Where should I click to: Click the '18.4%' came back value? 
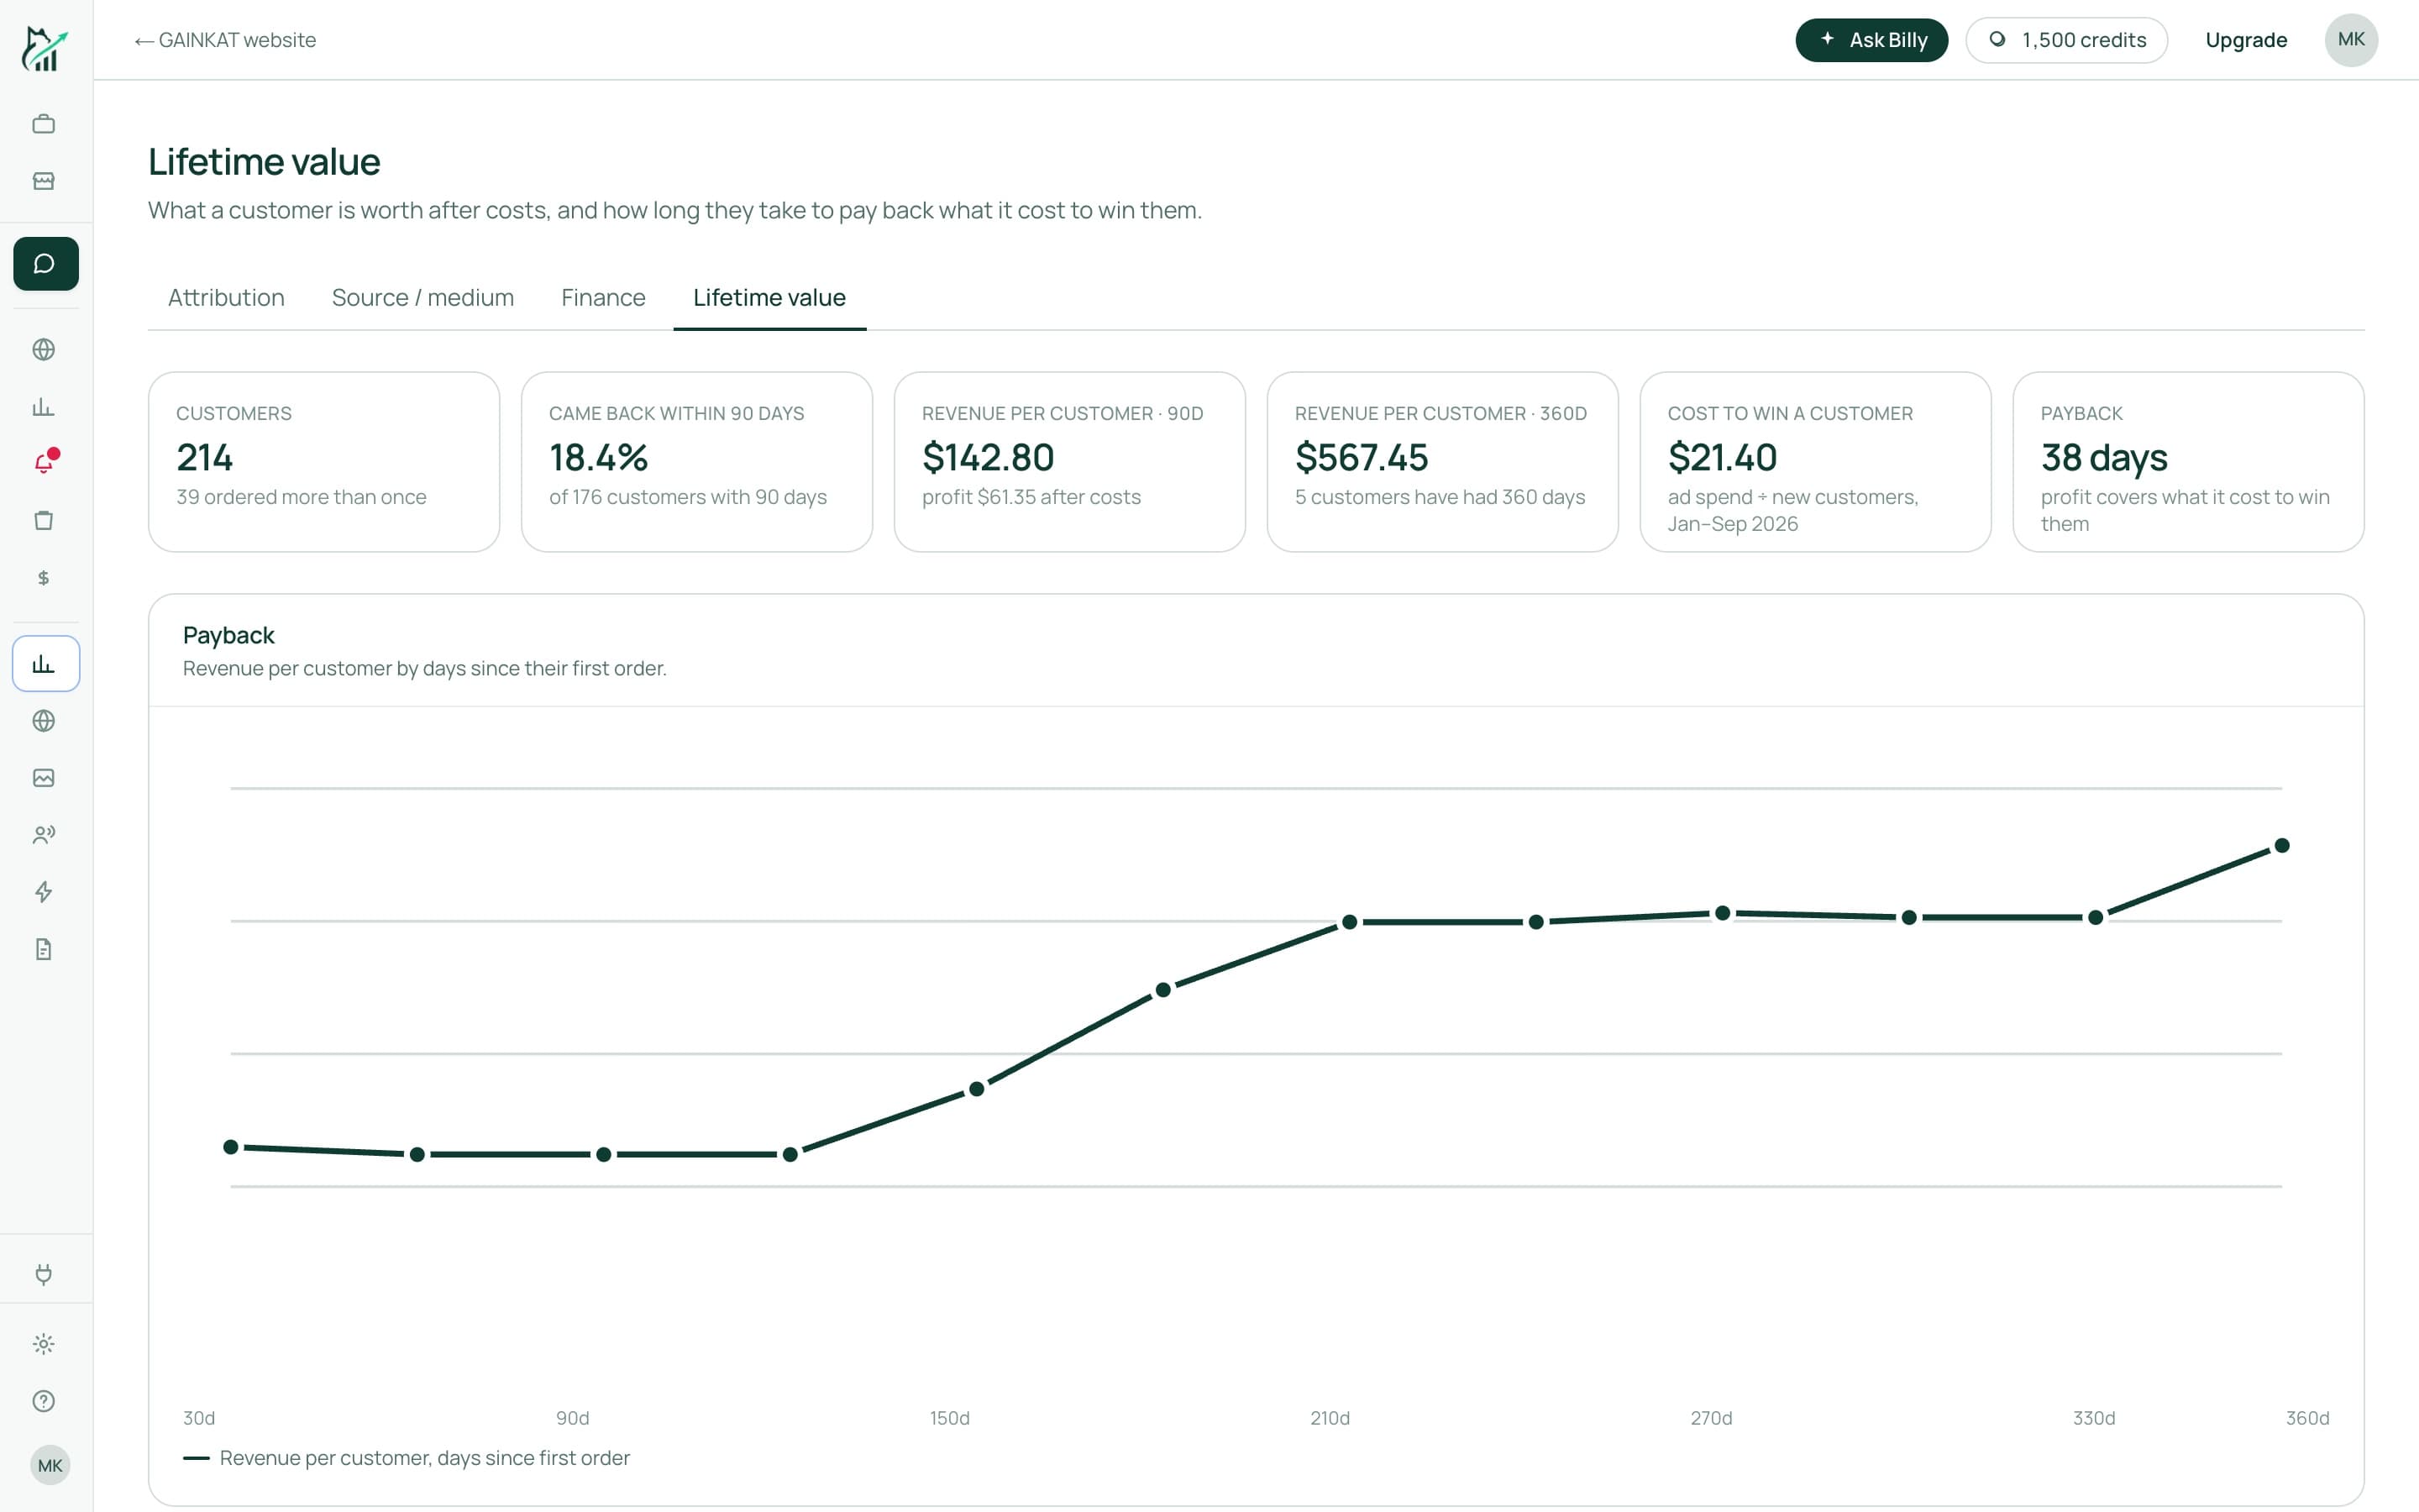click(x=598, y=457)
